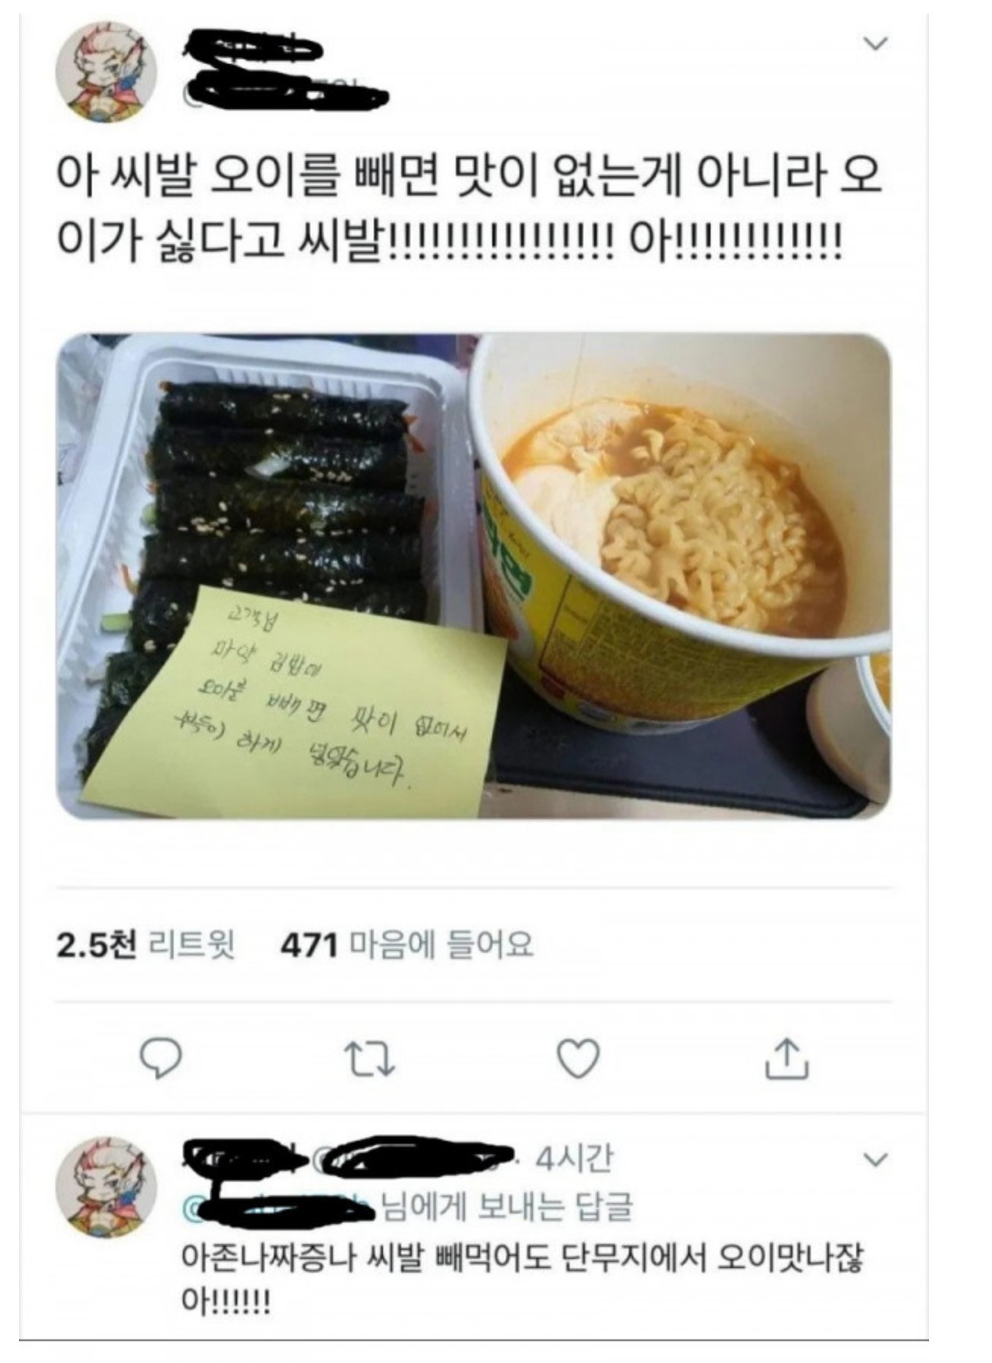This screenshot has width=992, height=1363.
Task: Open the share upload icon
Action: 786,1057
